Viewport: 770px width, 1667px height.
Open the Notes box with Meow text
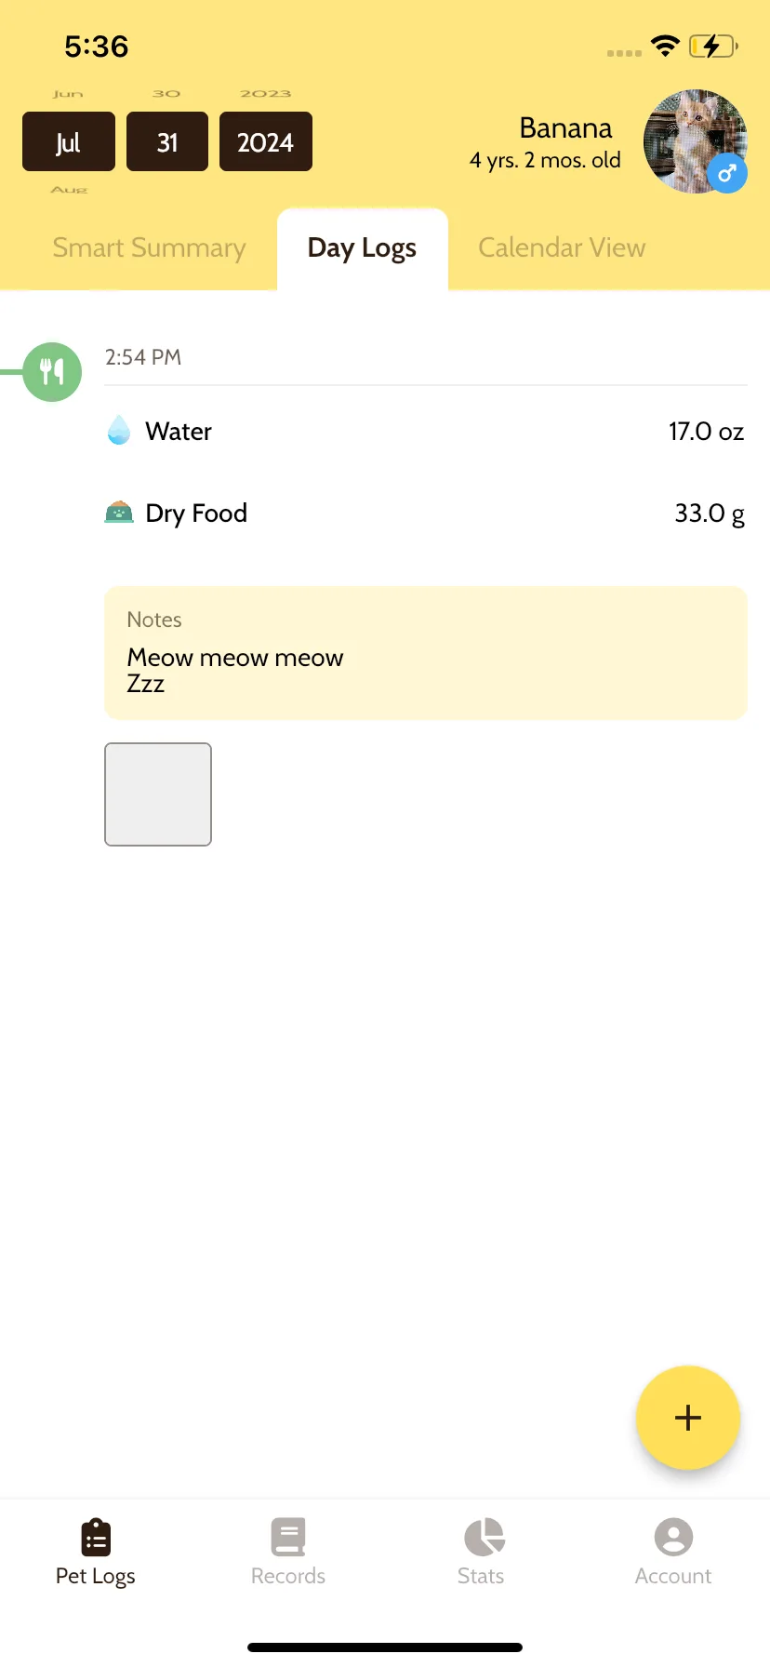426,653
